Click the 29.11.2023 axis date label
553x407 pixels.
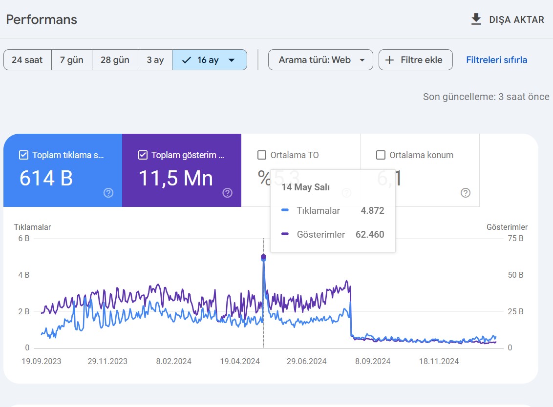coord(107,361)
